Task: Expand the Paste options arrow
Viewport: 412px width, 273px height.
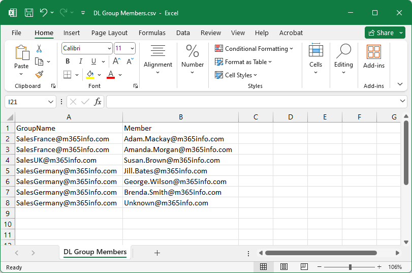Action: tap(21, 74)
